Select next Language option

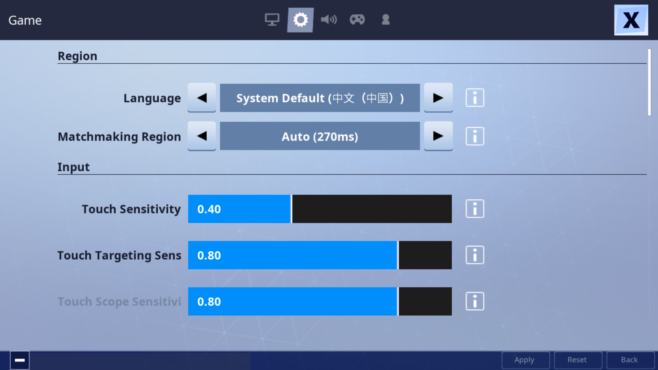coord(438,98)
